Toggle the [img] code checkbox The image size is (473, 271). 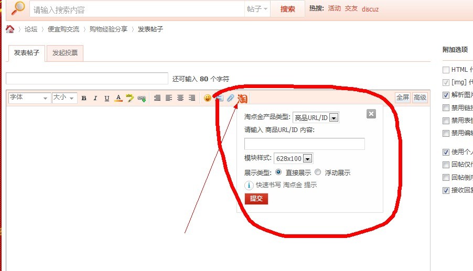click(x=446, y=82)
